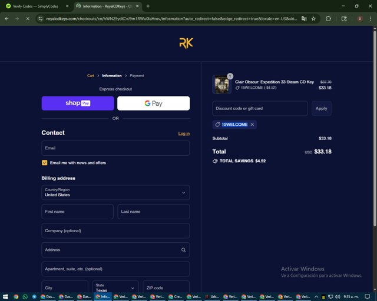Image resolution: width=377 pixels, height=301 pixels.
Task: Click the browser forward arrow
Action: [x=17, y=18]
